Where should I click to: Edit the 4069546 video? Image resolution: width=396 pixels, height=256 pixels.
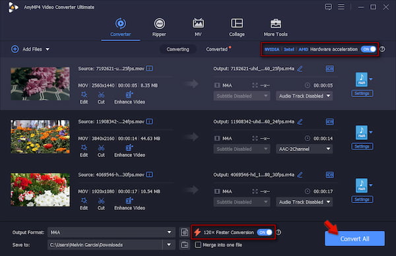click(84, 204)
